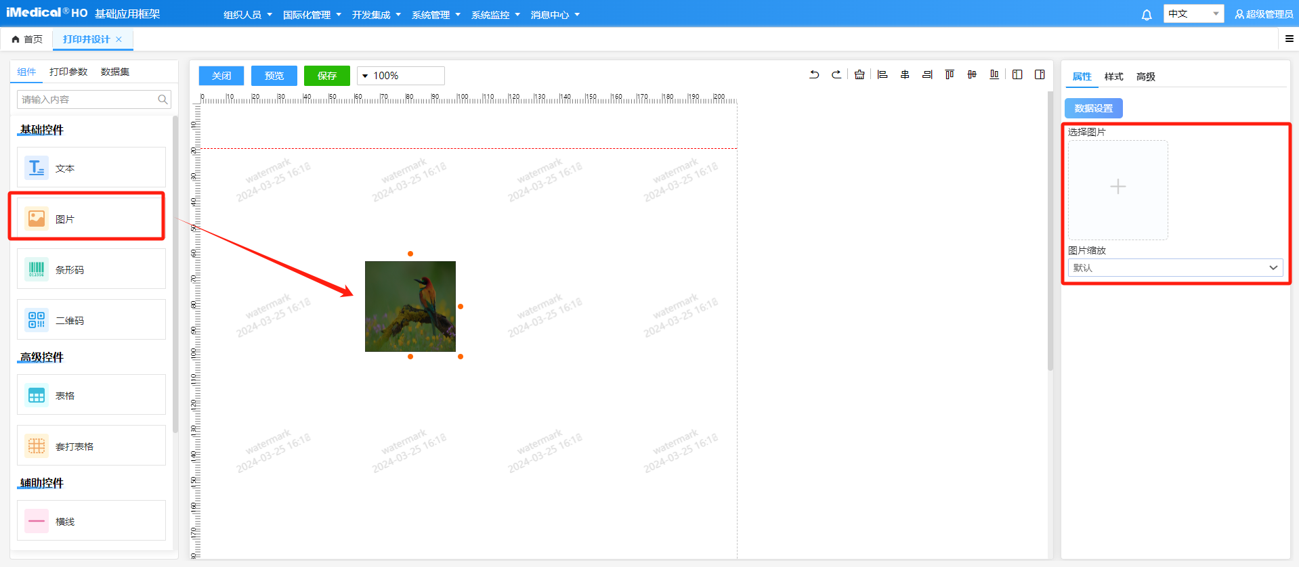Align selected elements to the bottom
Image resolution: width=1299 pixels, height=567 pixels.
click(994, 74)
